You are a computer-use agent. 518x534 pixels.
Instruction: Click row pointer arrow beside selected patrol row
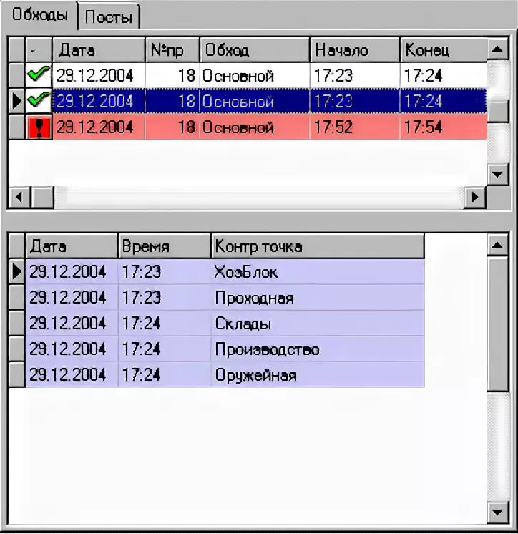16,101
